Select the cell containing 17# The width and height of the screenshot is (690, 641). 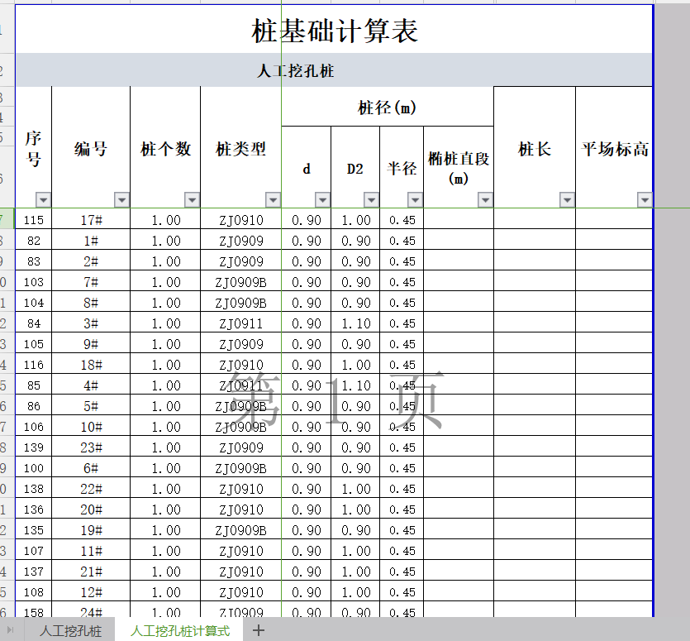click(x=91, y=220)
